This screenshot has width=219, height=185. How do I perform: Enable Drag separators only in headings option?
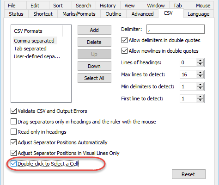tap(13, 122)
